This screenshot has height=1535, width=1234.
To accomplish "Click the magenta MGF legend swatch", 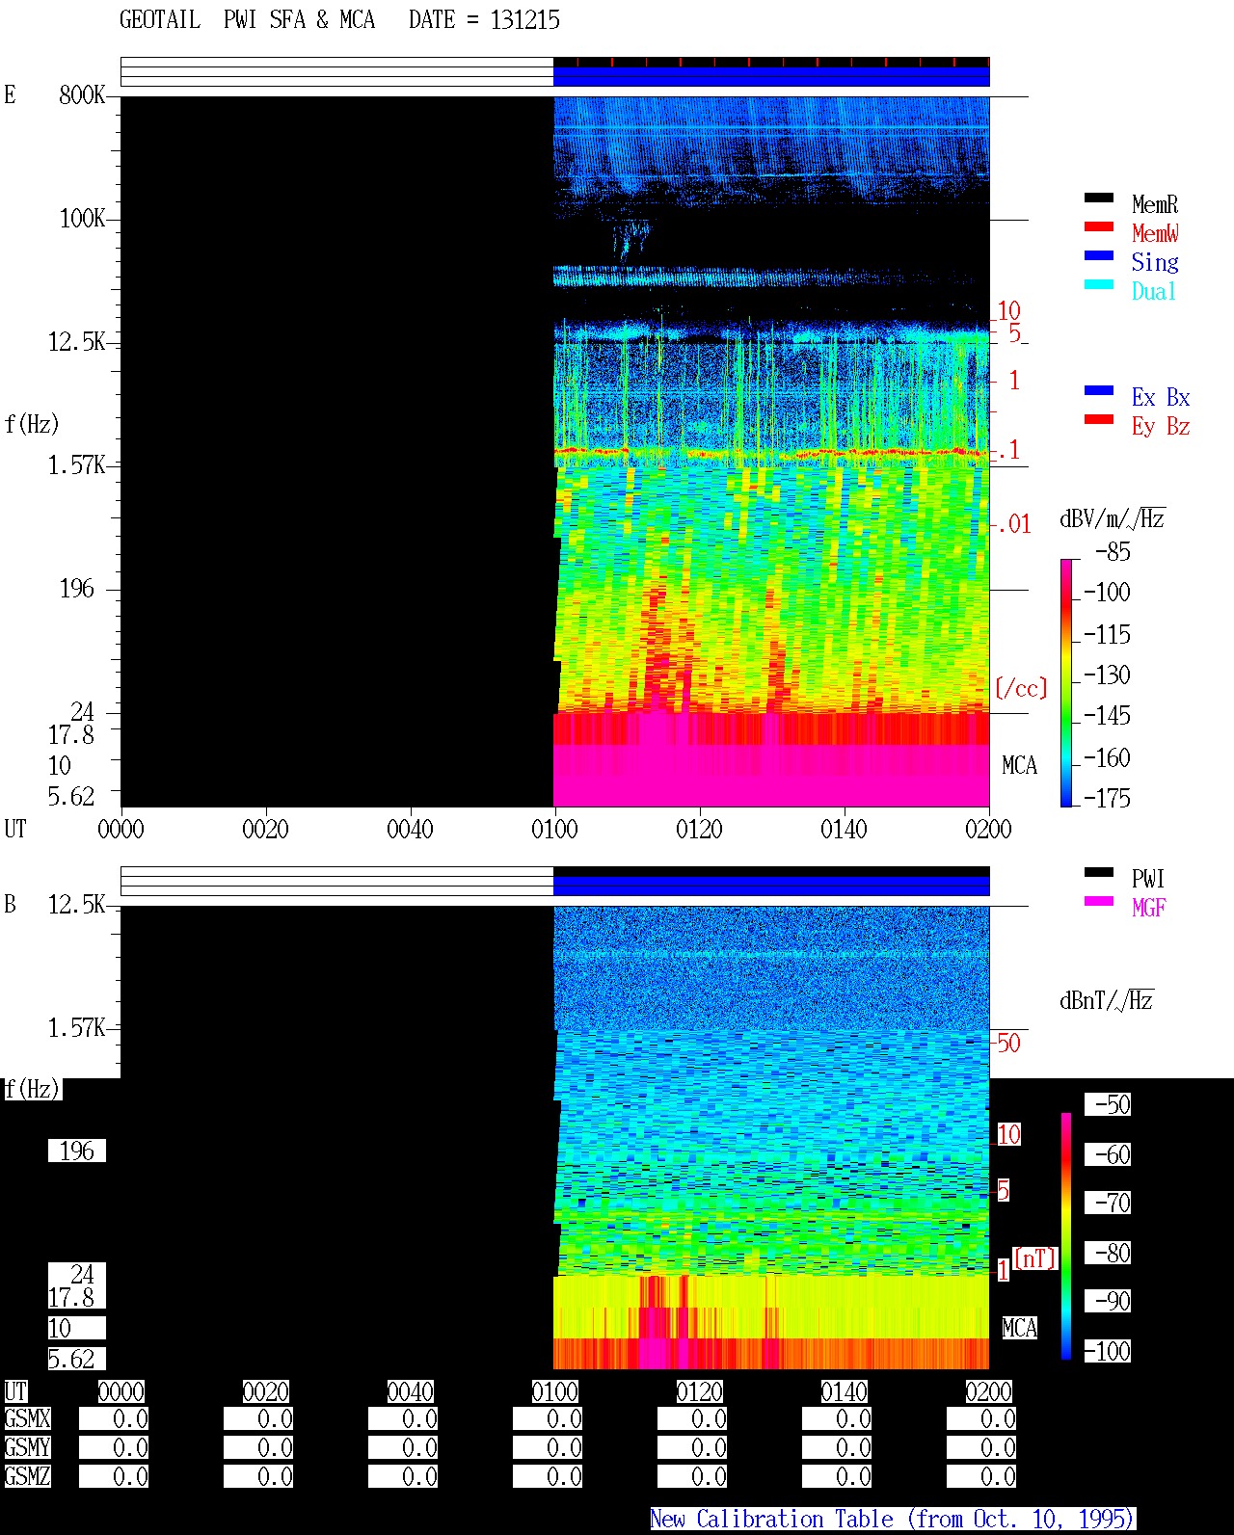I will tap(1099, 901).
